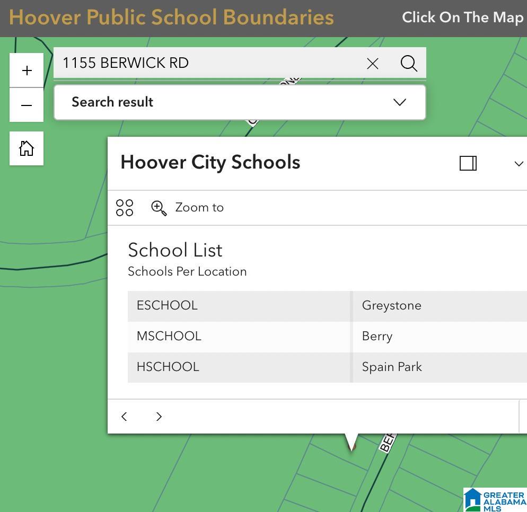Click the address search input field

tap(208, 63)
